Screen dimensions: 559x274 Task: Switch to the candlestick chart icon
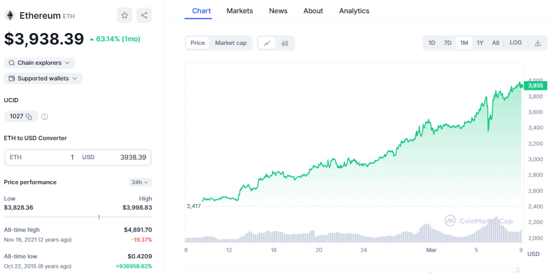pos(284,43)
